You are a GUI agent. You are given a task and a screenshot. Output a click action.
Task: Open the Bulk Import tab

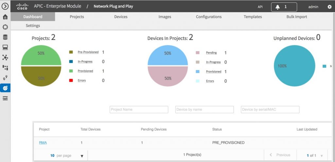tap(296, 17)
